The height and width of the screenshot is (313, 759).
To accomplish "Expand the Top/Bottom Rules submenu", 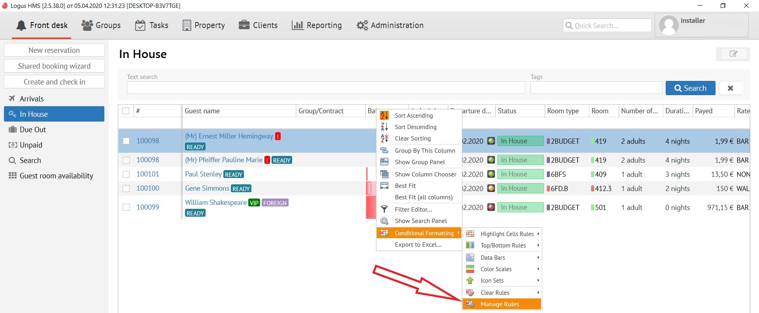I will pos(503,245).
